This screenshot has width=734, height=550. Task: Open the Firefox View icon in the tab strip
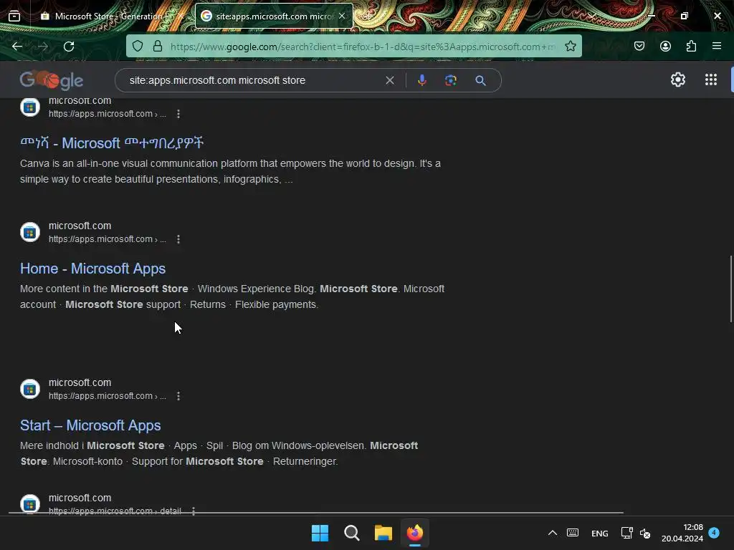coord(14,16)
